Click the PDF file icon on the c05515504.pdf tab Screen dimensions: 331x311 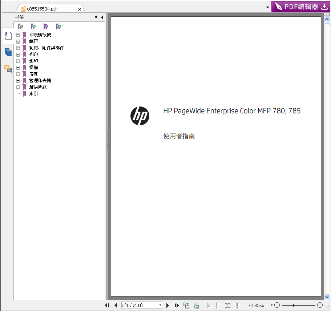pyautogui.click(x=23, y=9)
